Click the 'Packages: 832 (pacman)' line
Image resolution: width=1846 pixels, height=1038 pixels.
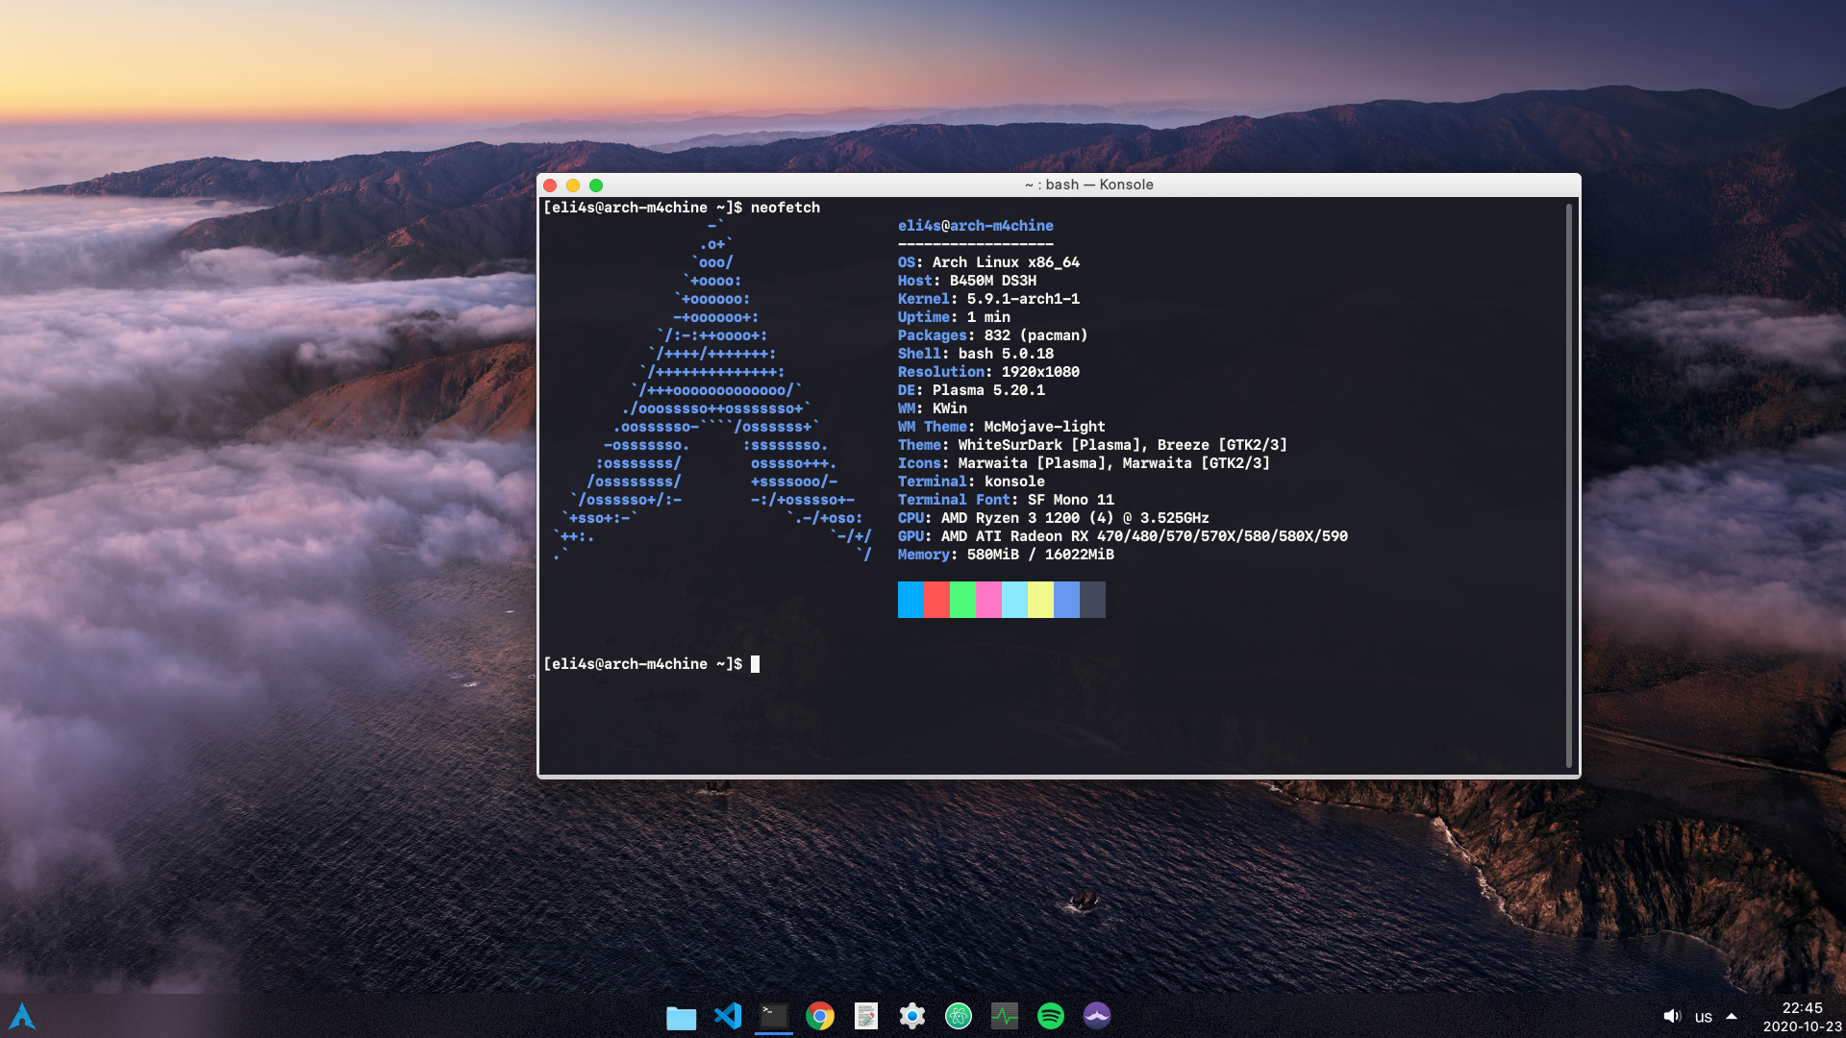[993, 335]
